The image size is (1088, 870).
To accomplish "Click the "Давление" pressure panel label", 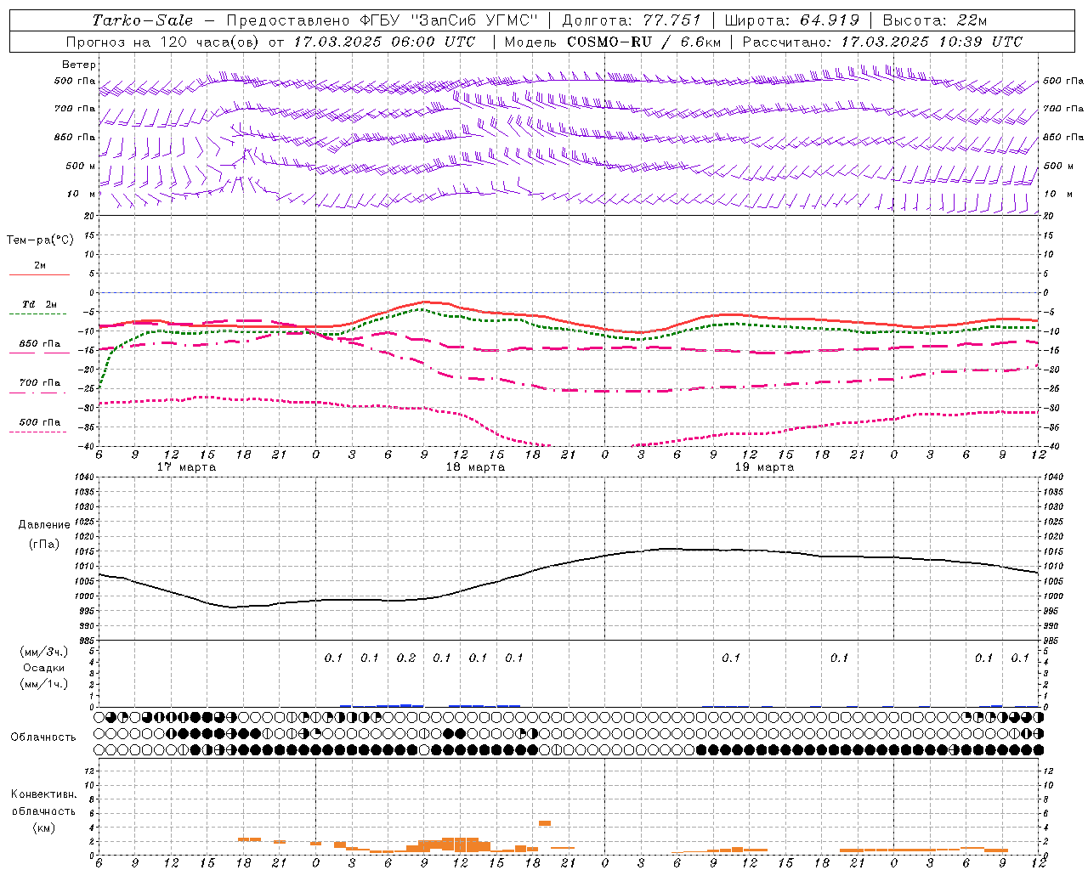I will [44, 525].
